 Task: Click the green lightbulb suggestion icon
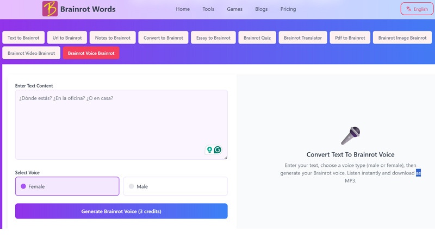point(209,150)
